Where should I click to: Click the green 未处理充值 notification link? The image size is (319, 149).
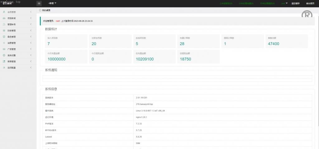point(246,3)
